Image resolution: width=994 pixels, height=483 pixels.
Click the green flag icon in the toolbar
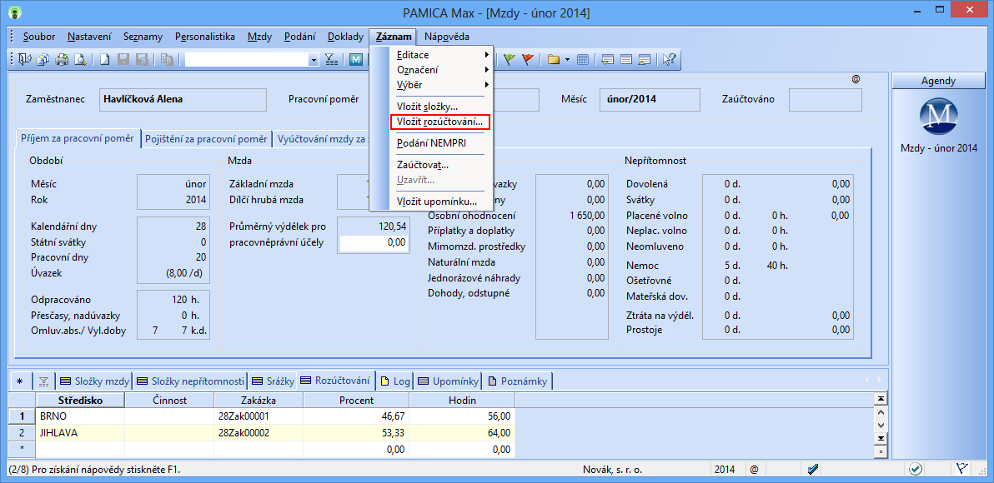[x=509, y=59]
